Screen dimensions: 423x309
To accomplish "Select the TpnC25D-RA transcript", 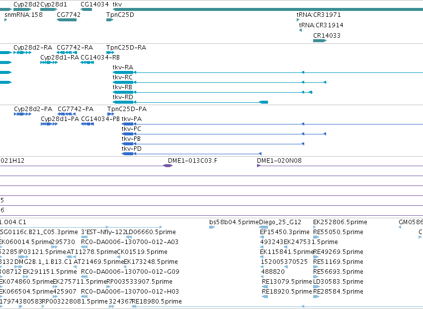I will [110, 53].
